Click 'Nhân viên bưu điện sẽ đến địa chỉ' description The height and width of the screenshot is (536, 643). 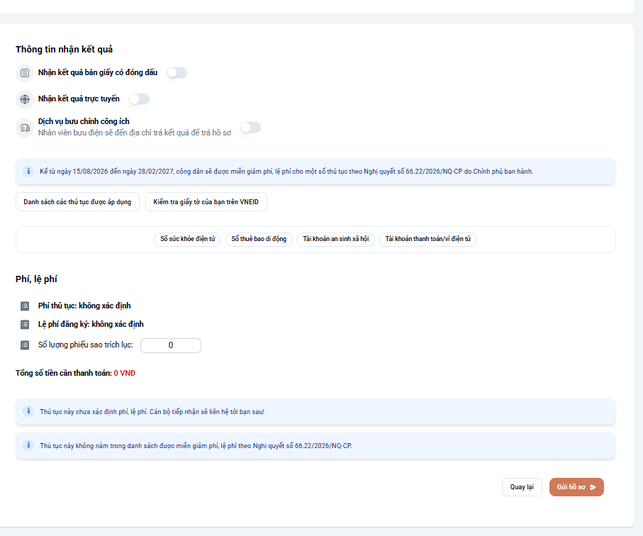click(x=135, y=133)
